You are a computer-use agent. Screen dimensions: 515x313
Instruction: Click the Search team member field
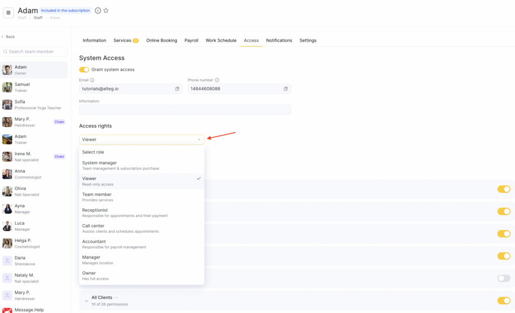point(35,52)
